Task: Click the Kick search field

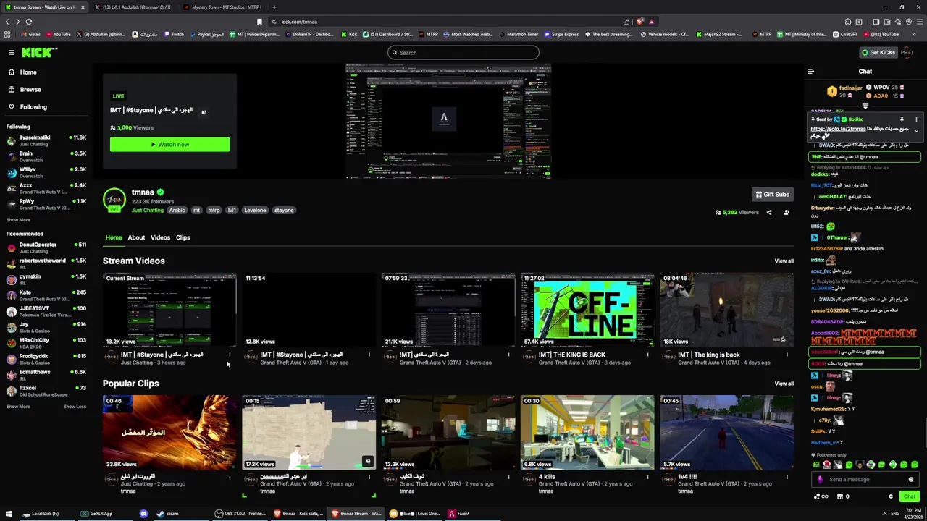Action: coord(463,52)
